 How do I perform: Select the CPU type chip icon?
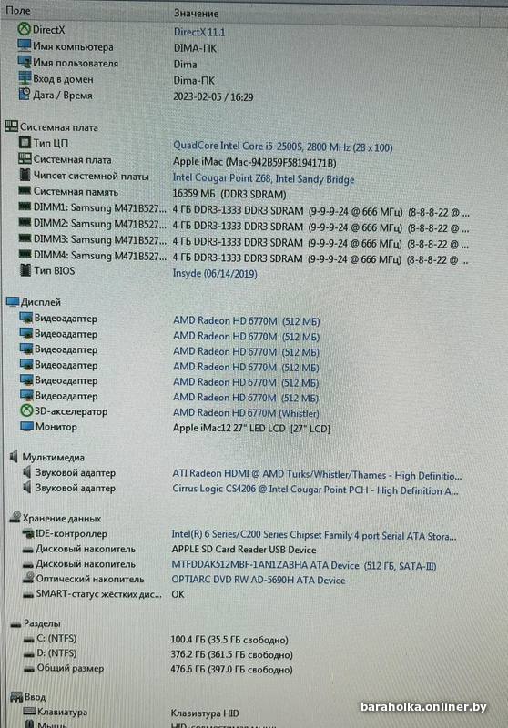[25, 143]
